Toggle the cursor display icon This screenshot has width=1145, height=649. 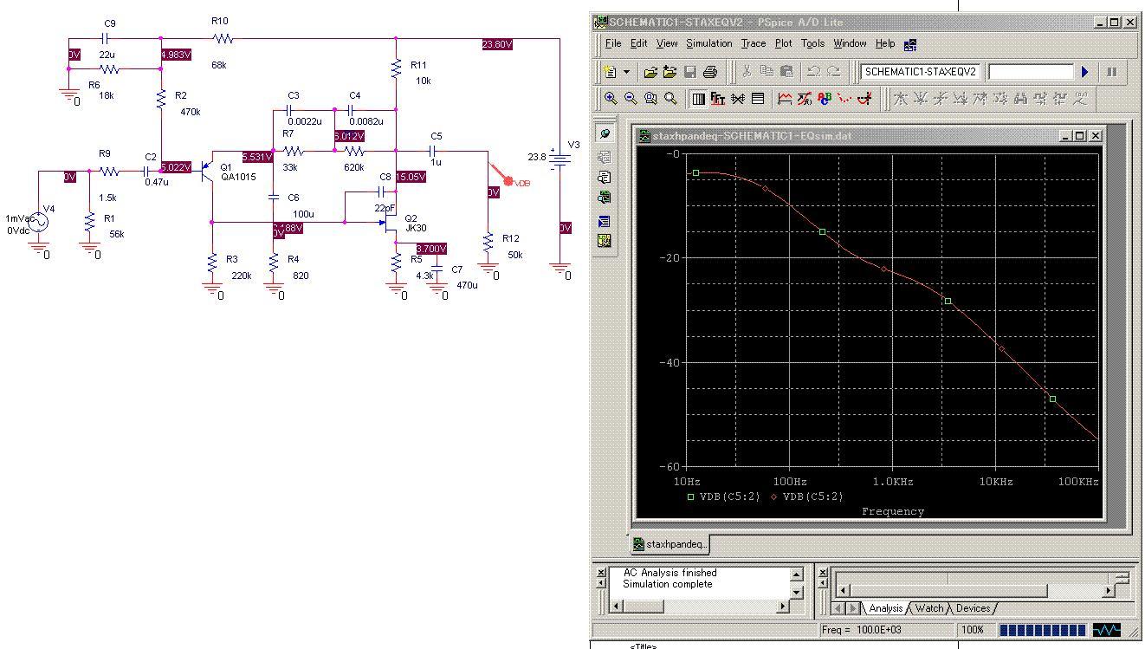[864, 99]
